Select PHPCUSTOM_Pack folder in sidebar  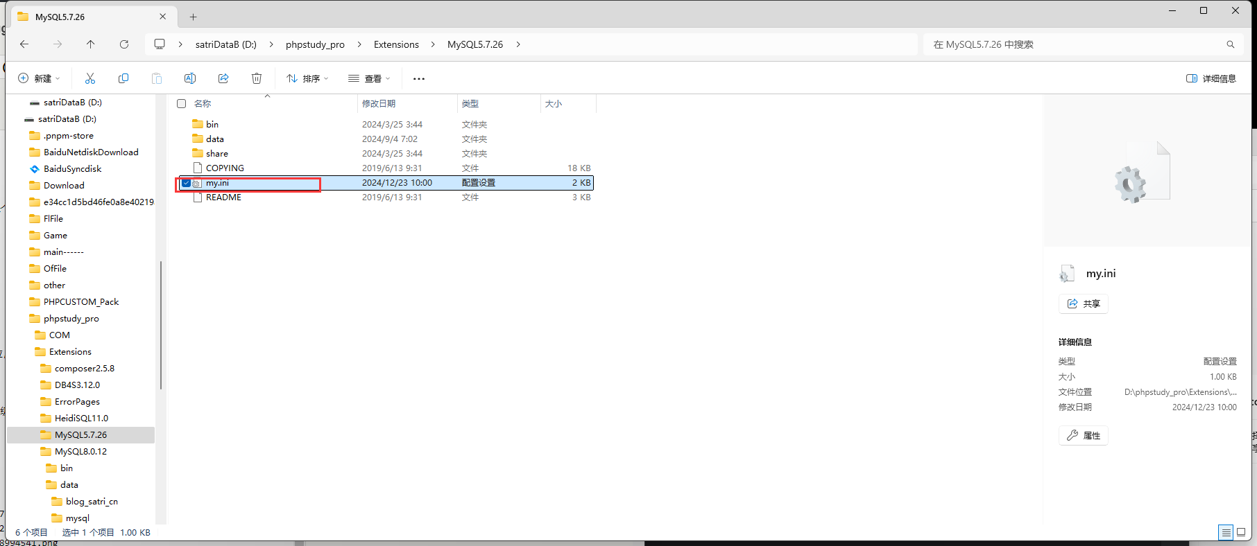click(81, 302)
